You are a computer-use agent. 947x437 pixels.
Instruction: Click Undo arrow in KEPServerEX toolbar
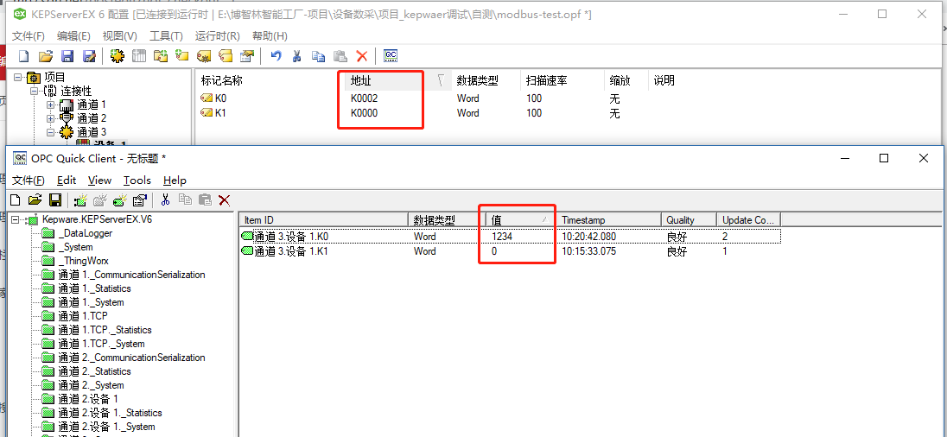[276, 56]
